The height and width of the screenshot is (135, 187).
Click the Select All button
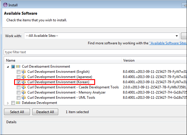(x=17, y=112)
